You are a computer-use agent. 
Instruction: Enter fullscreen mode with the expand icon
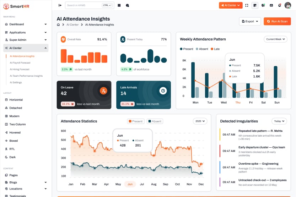point(247,5)
